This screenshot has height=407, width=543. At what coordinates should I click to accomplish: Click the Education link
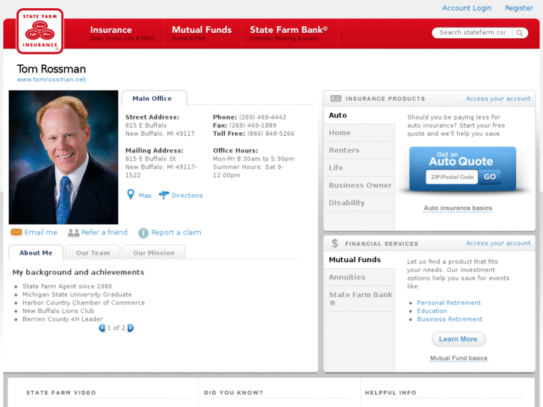tap(432, 311)
